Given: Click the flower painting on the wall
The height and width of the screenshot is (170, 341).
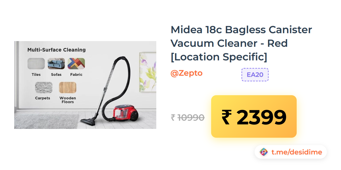Looking at the screenshot, I should pyautogui.click(x=147, y=72).
